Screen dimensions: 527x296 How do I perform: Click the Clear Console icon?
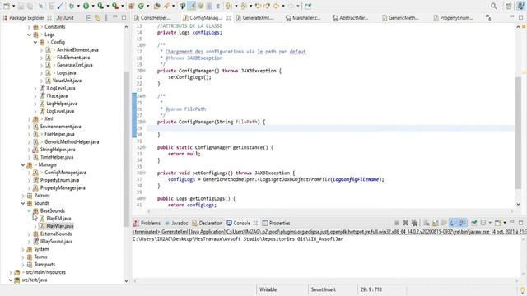click(x=427, y=223)
